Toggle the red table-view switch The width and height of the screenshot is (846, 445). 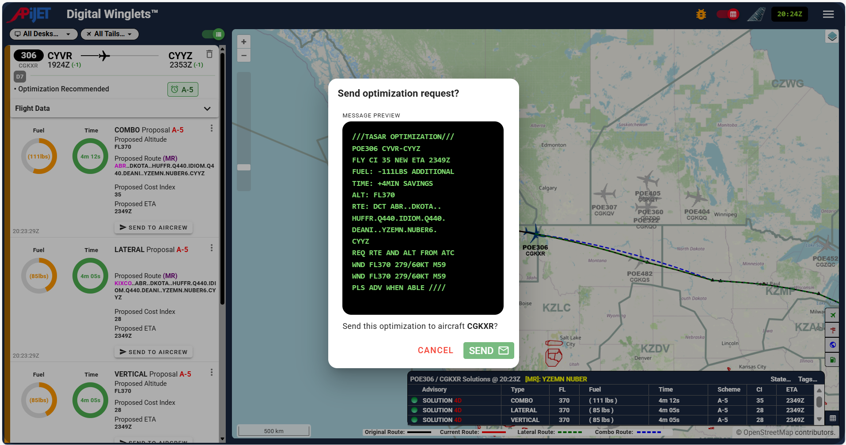(728, 15)
